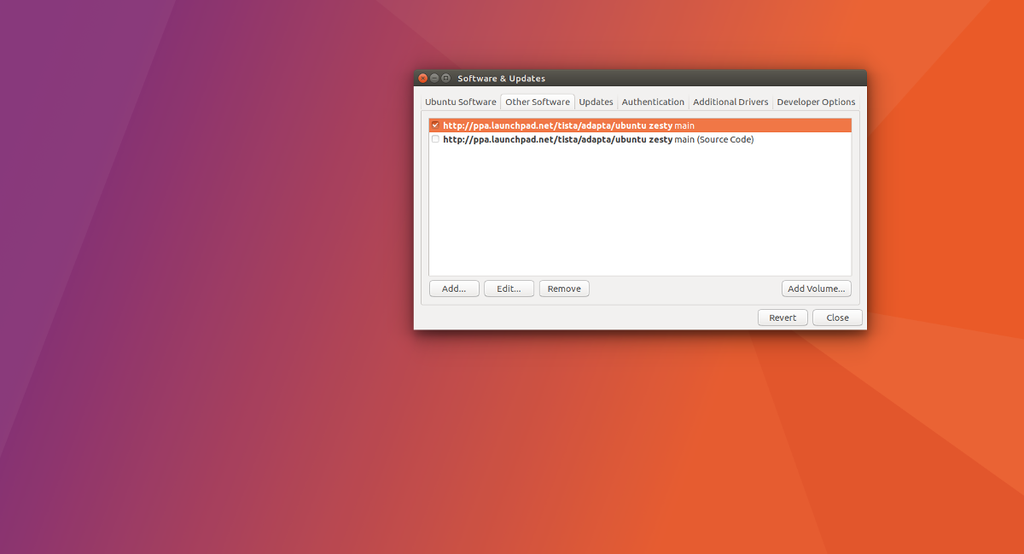Click the orange close icon in the titlebar
Image resolution: width=1024 pixels, height=554 pixels.
(422, 78)
